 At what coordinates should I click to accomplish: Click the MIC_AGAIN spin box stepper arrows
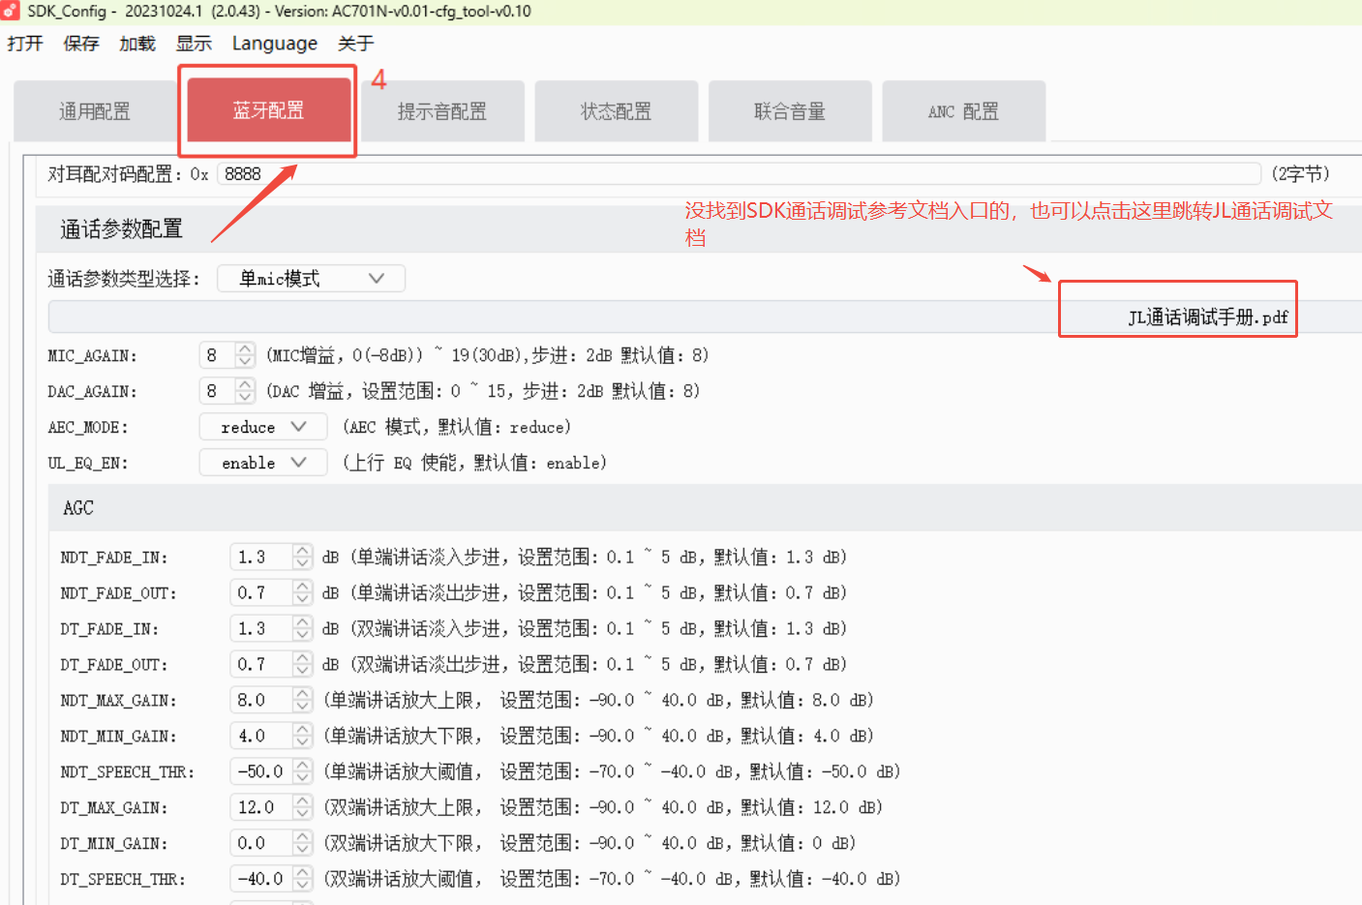[245, 355]
